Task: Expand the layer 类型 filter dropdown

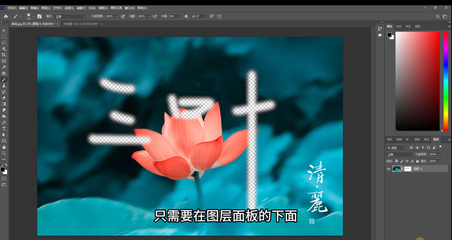Action: click(x=396, y=148)
